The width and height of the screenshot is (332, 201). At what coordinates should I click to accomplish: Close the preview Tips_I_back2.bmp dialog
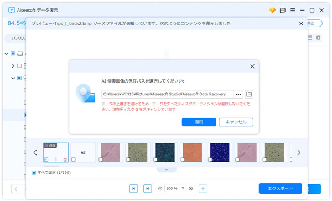(301, 24)
